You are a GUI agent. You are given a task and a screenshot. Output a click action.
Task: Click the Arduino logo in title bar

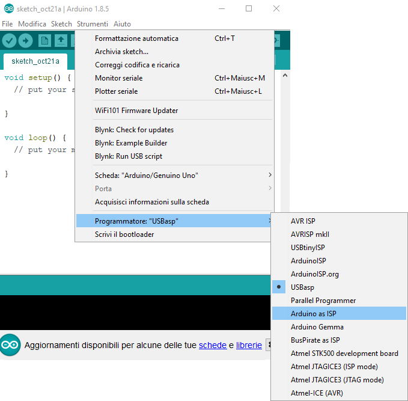(x=9, y=8)
